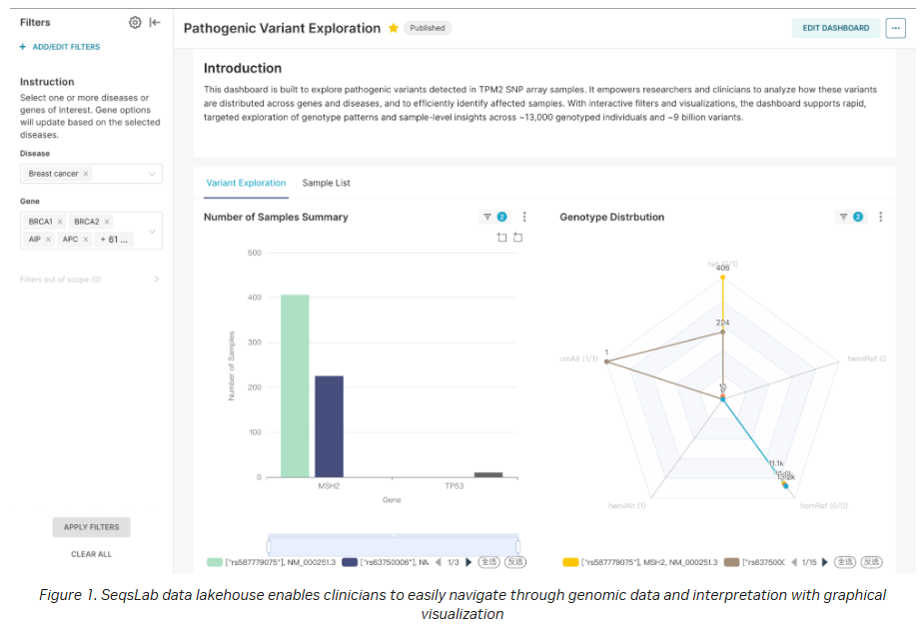Open the dashboard more options ellipsis button

click(896, 28)
